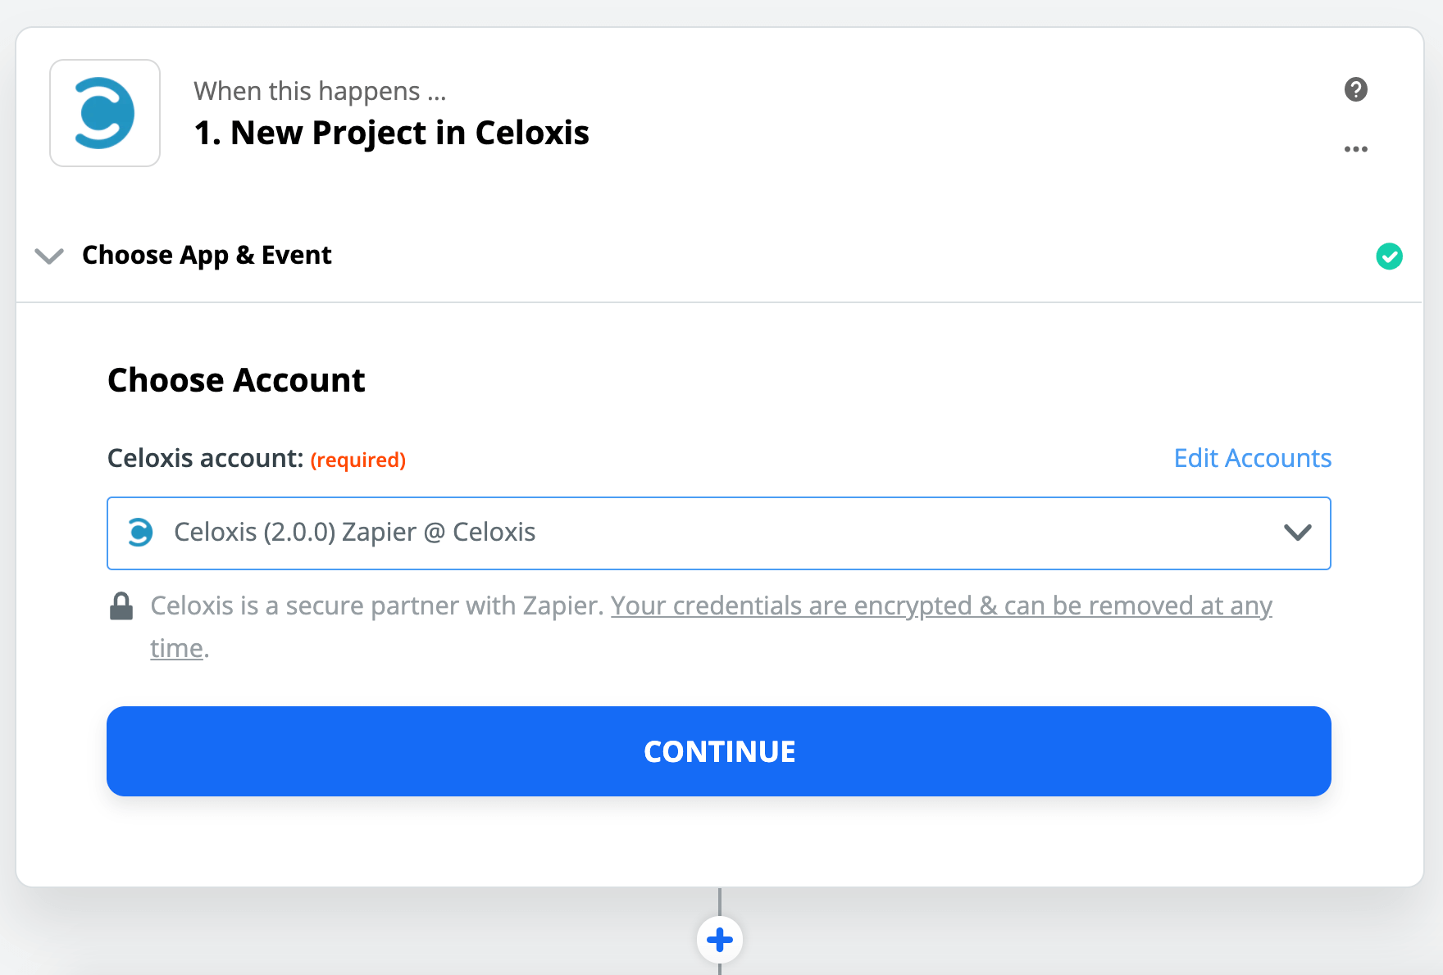
Task: Click the step title New Project in Celoxis
Action: (391, 133)
